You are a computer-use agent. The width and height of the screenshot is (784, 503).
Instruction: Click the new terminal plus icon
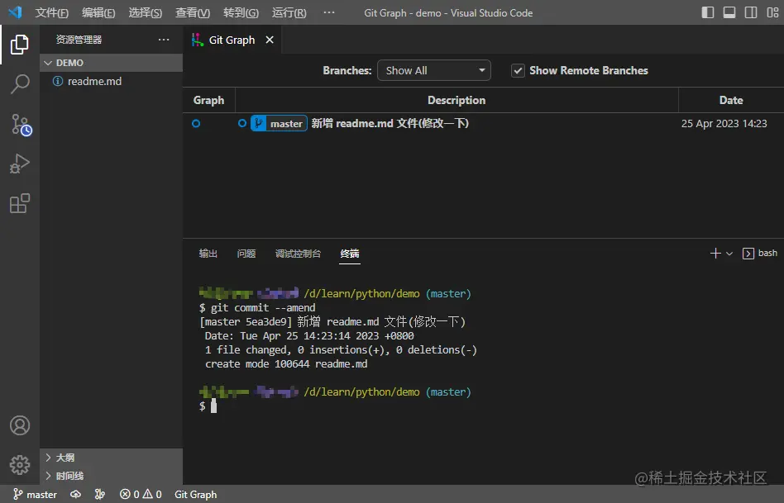(x=715, y=254)
